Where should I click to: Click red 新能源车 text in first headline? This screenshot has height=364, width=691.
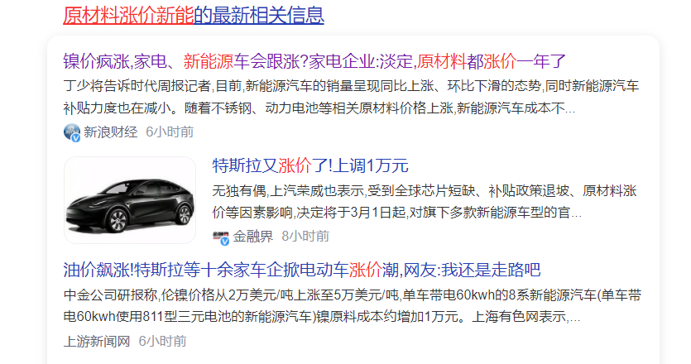(216, 61)
